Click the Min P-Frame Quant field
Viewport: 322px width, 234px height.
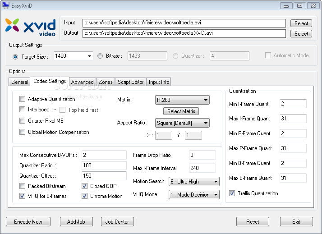(x=293, y=133)
